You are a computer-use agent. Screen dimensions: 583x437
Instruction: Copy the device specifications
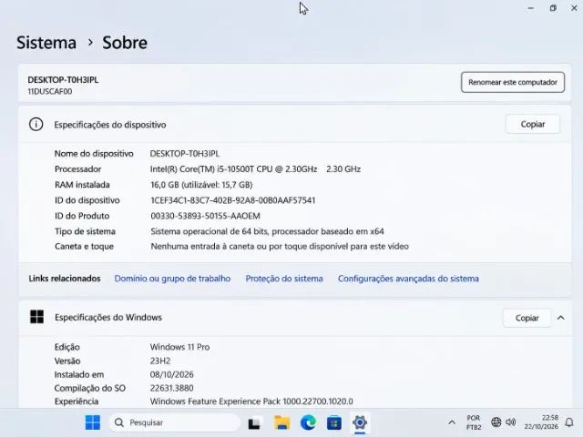coord(532,124)
